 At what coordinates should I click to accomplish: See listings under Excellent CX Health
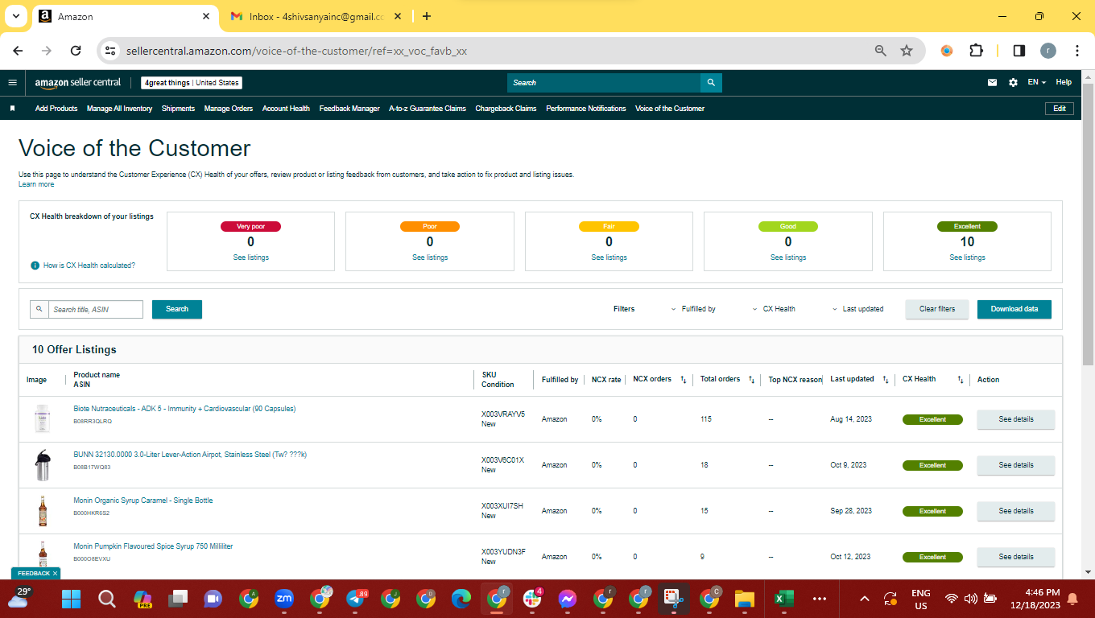coord(967,257)
